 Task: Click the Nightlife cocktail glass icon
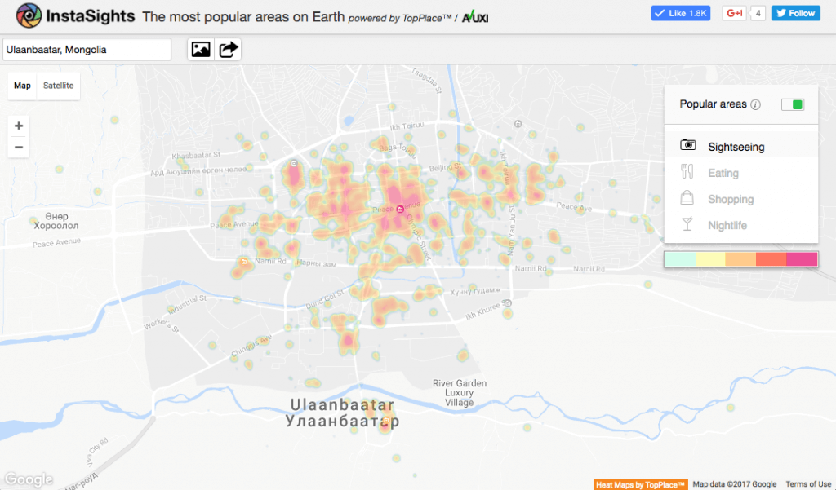pyautogui.click(x=687, y=224)
